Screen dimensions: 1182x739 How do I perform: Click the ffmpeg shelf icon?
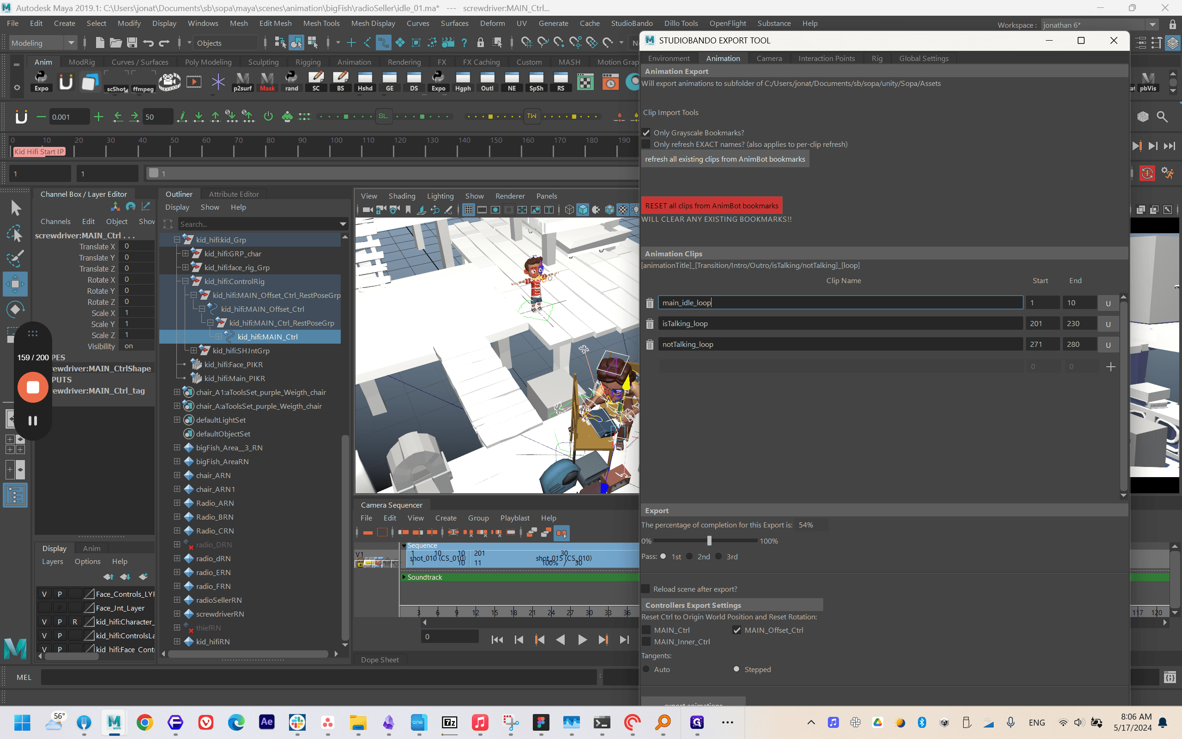pyautogui.click(x=143, y=82)
